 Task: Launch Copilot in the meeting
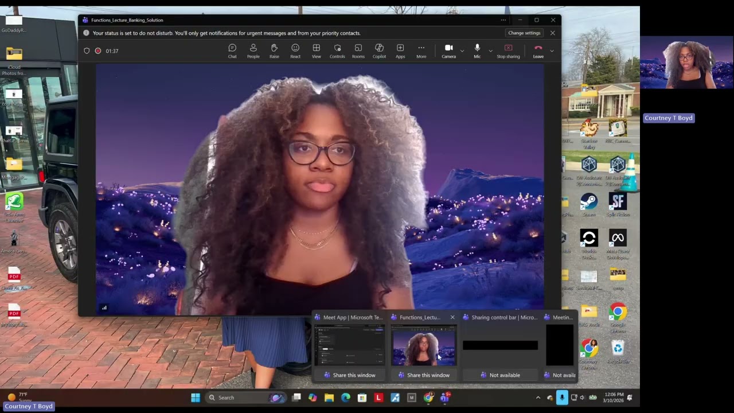(379, 51)
